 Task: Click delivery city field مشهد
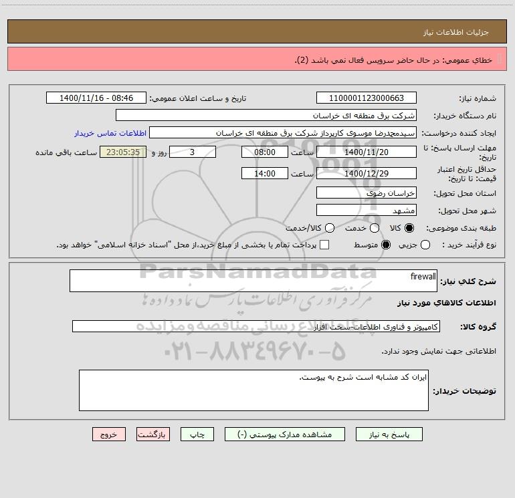click(367, 210)
